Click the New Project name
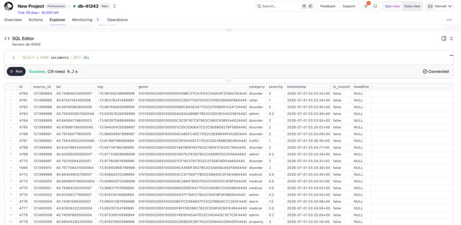 [31, 6]
